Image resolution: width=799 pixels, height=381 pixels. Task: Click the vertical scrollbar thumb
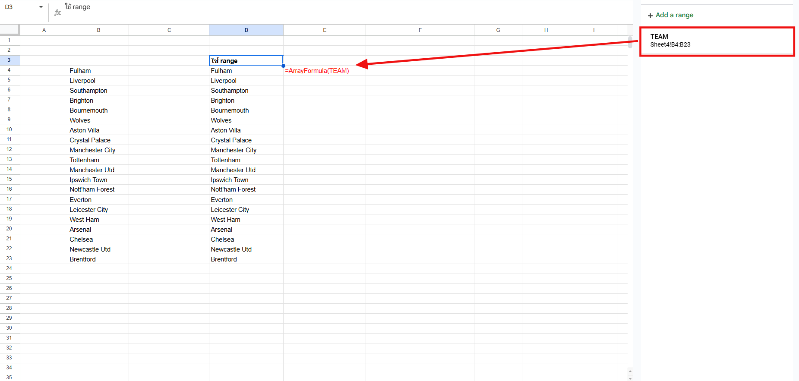[630, 42]
